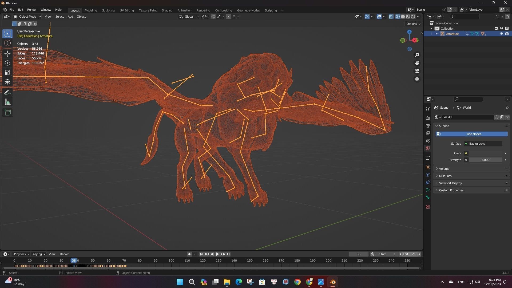Open the outliner Filter dropdown

coord(499,17)
